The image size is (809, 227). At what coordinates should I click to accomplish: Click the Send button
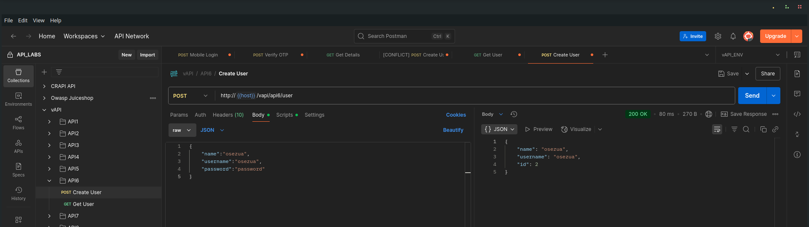753,96
